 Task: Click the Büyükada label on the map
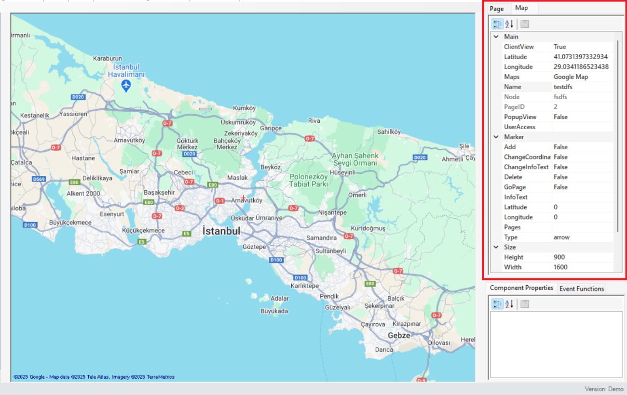[x=274, y=311]
